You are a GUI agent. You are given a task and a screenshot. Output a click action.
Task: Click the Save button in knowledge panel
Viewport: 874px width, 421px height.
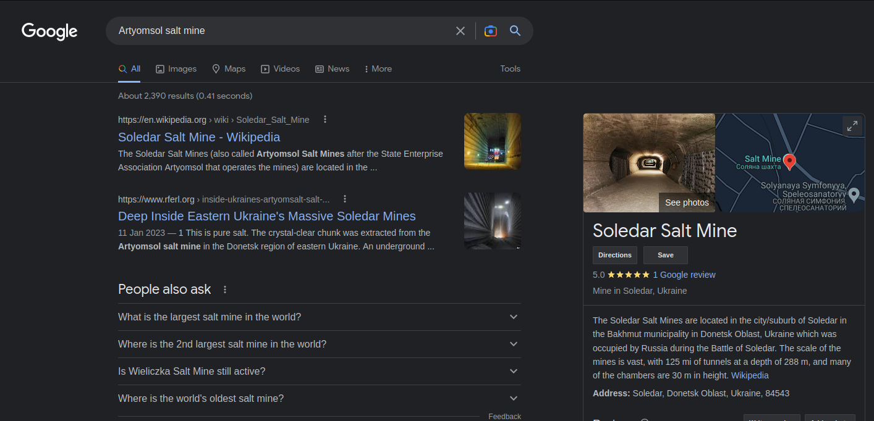click(x=666, y=255)
